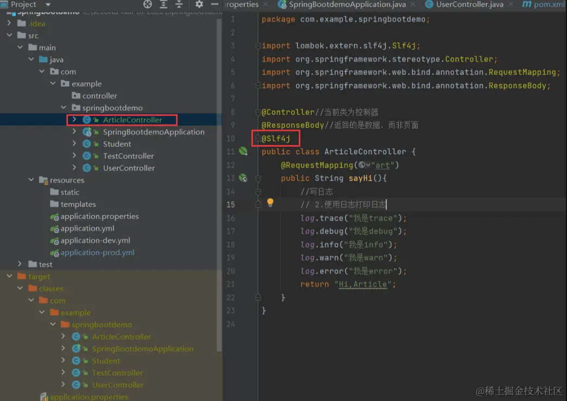This screenshot has width=567, height=401.
Task: Select the static folder
Action: tap(70, 192)
